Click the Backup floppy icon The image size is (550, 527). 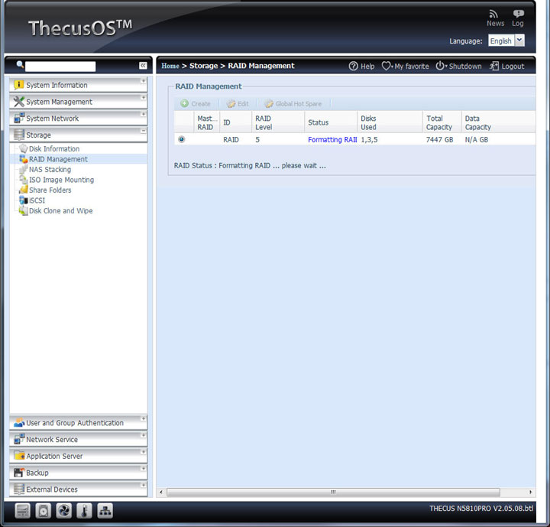pos(18,473)
